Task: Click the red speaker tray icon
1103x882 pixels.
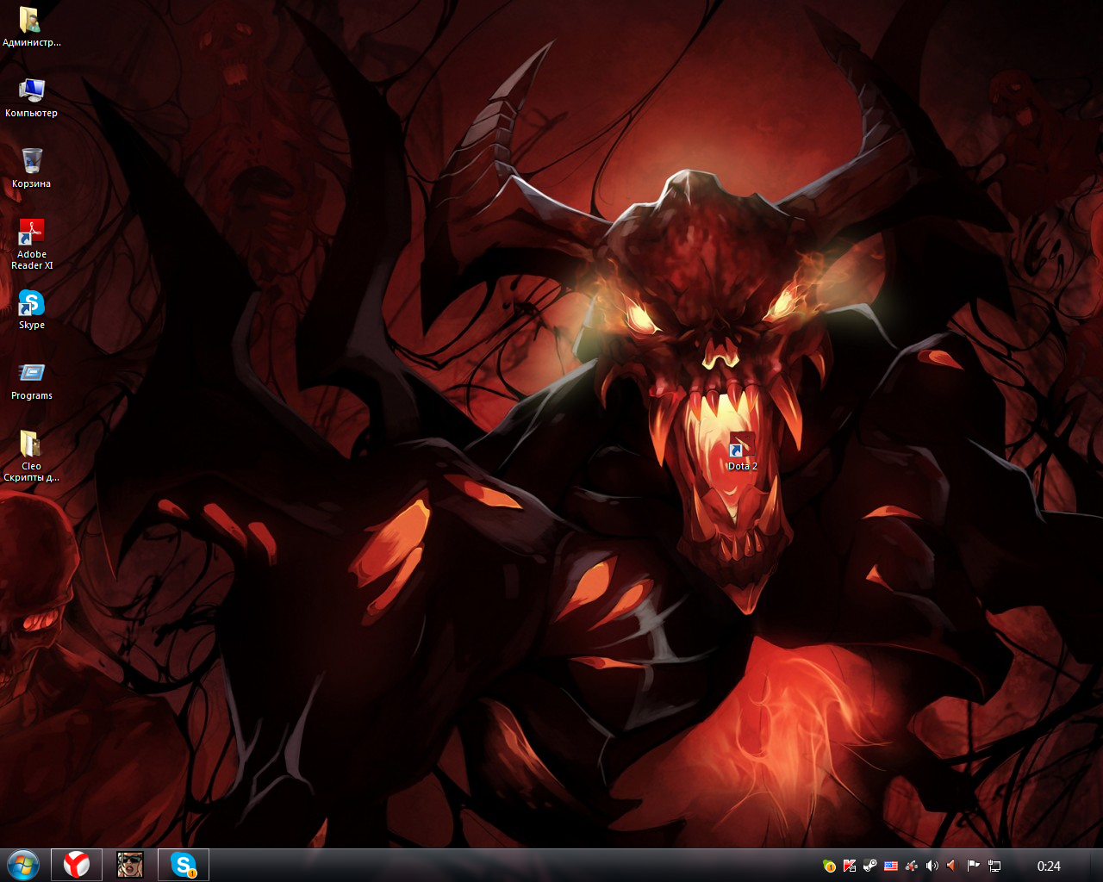Action: pyautogui.click(x=953, y=866)
